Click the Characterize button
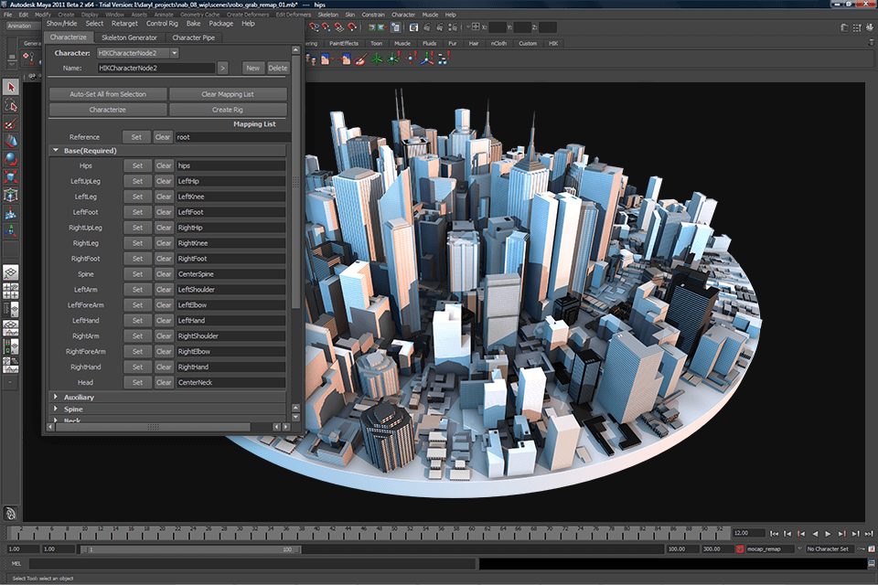 (x=108, y=110)
